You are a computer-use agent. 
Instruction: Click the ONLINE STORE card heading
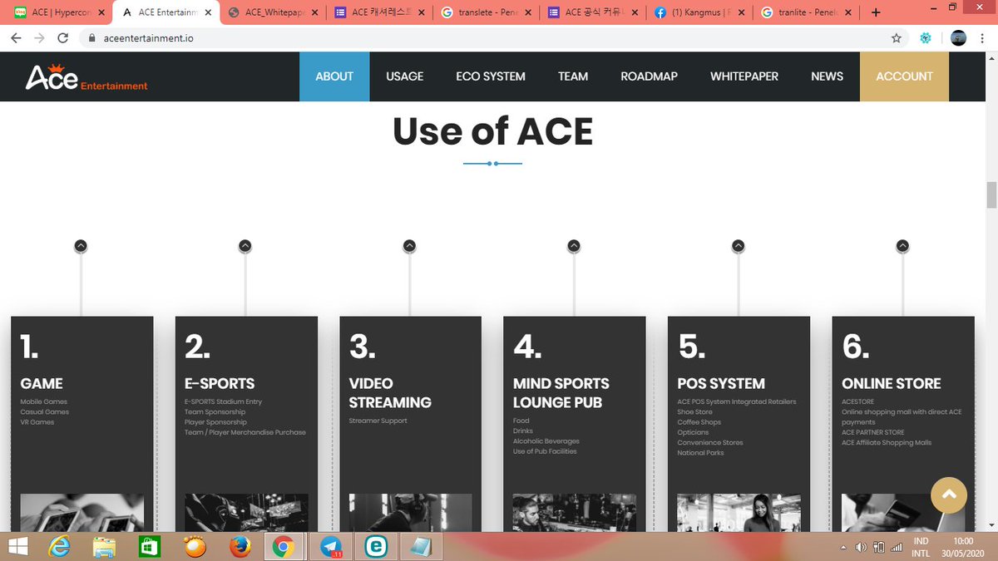click(892, 383)
